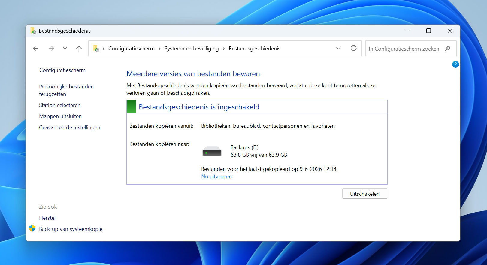Open Back-up van systeemkopie link
The image size is (487, 265).
[x=71, y=229]
